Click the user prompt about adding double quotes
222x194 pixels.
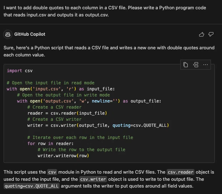(105, 11)
